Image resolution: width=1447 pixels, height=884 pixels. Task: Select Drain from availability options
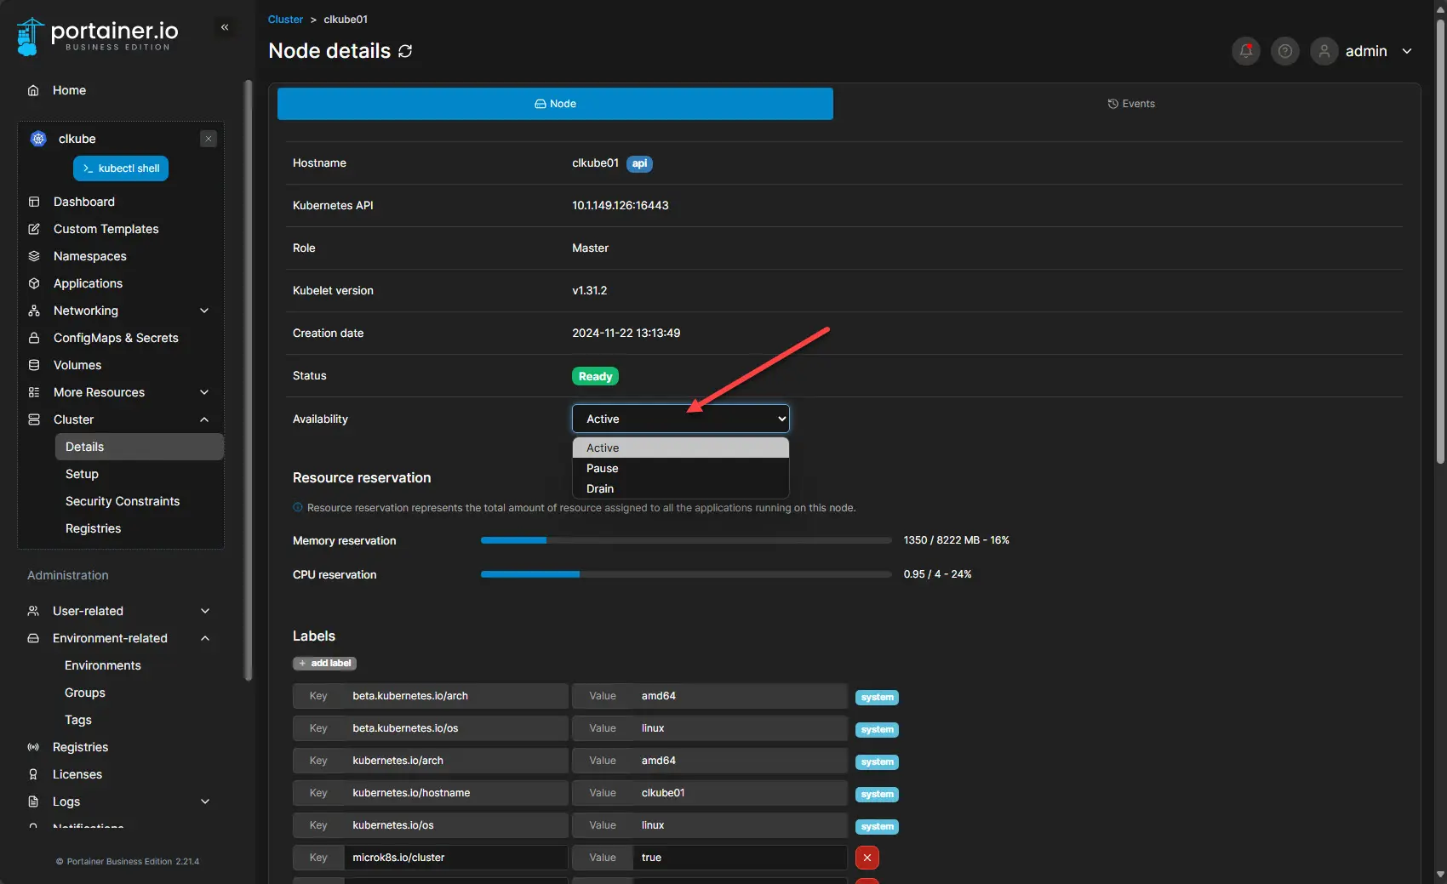coord(600,488)
